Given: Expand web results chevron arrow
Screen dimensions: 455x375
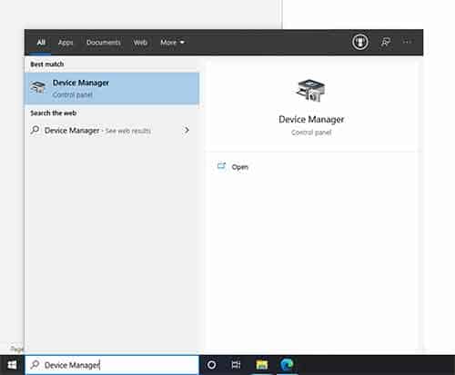Looking at the screenshot, I should point(187,130).
